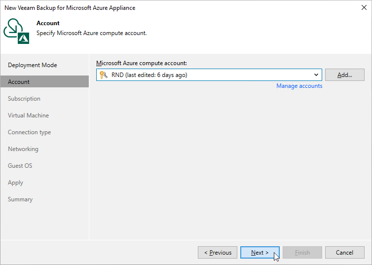Expand the compute account dropdown arrow

point(316,75)
